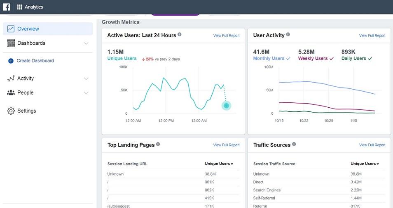Image resolution: width=393 pixels, height=208 pixels.
Task: Click the Activity graph icon
Action: click(x=11, y=79)
